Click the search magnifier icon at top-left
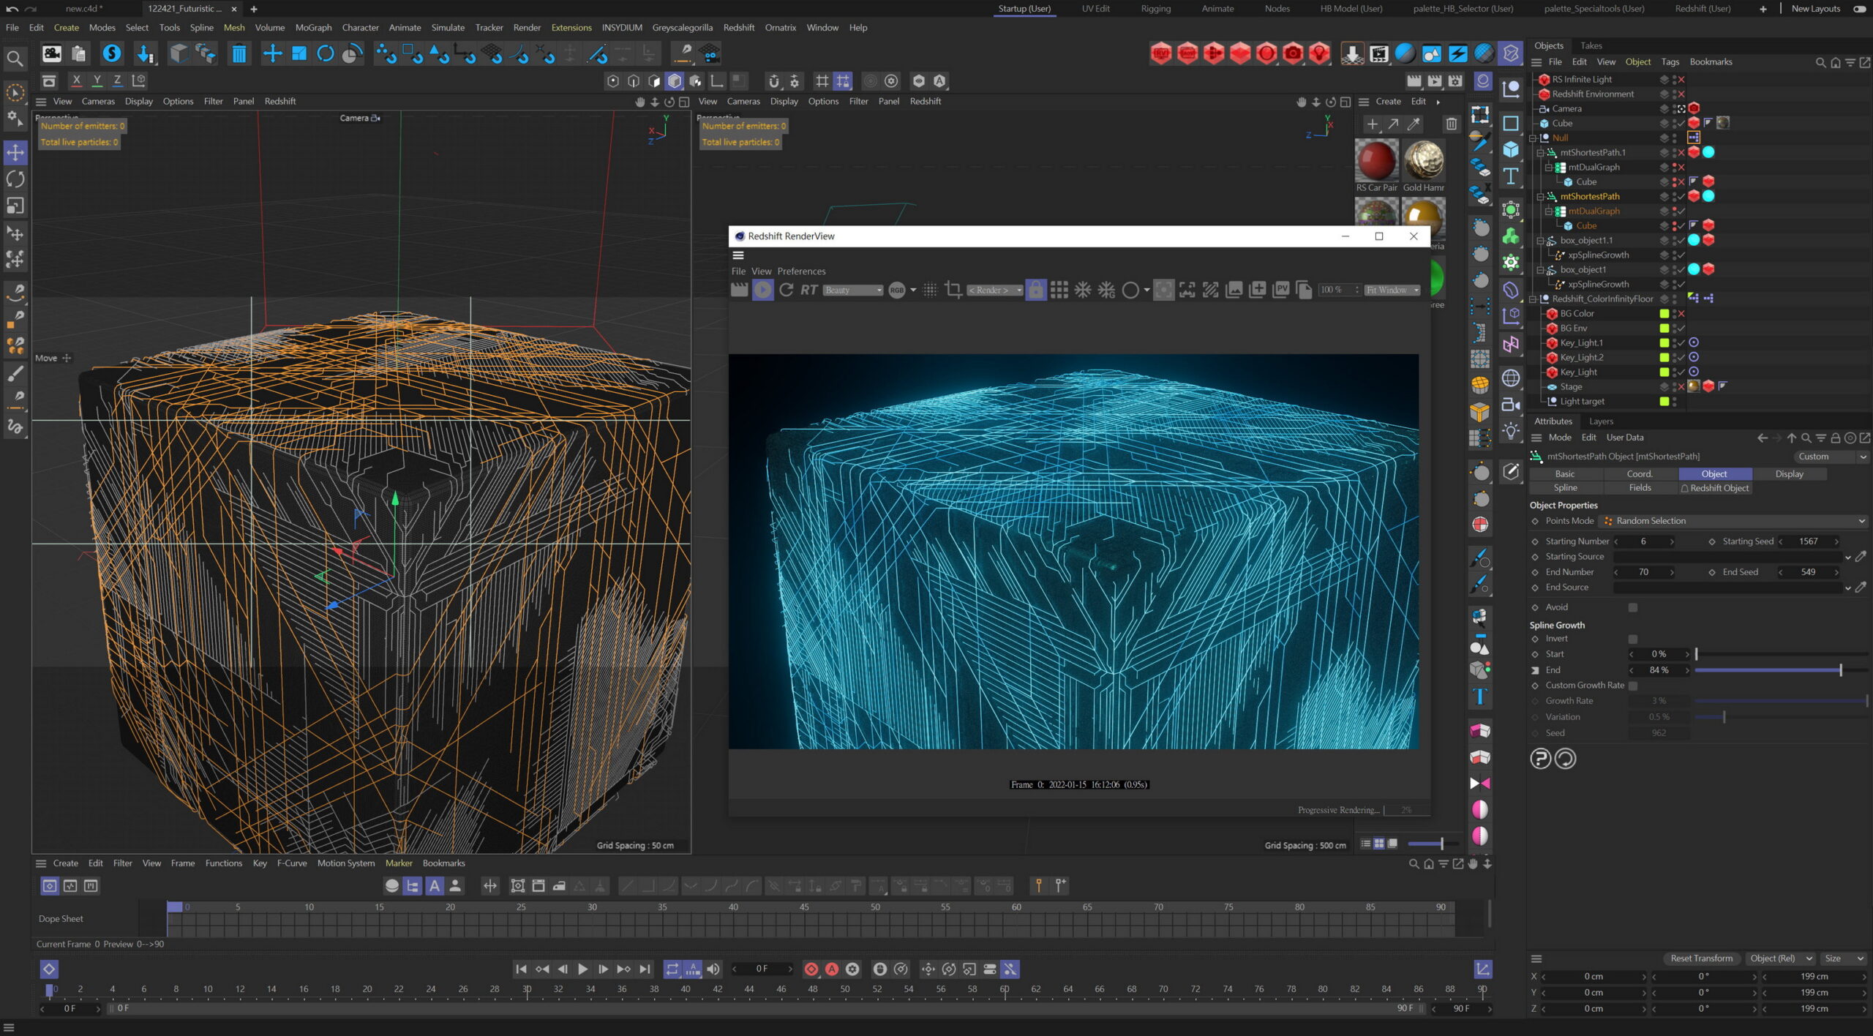Image resolution: width=1873 pixels, height=1036 pixels. [x=14, y=57]
